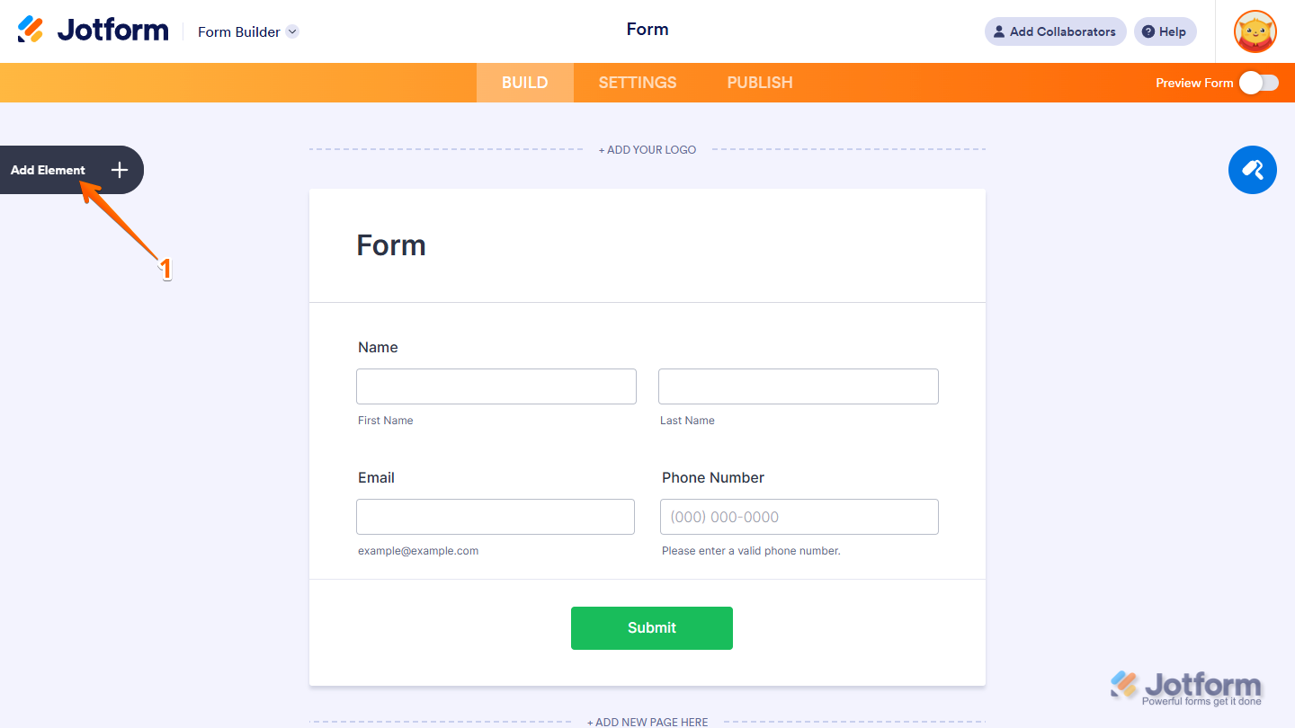1295x728 pixels.
Task: Open the PUBLISH tab
Action: tap(759, 82)
